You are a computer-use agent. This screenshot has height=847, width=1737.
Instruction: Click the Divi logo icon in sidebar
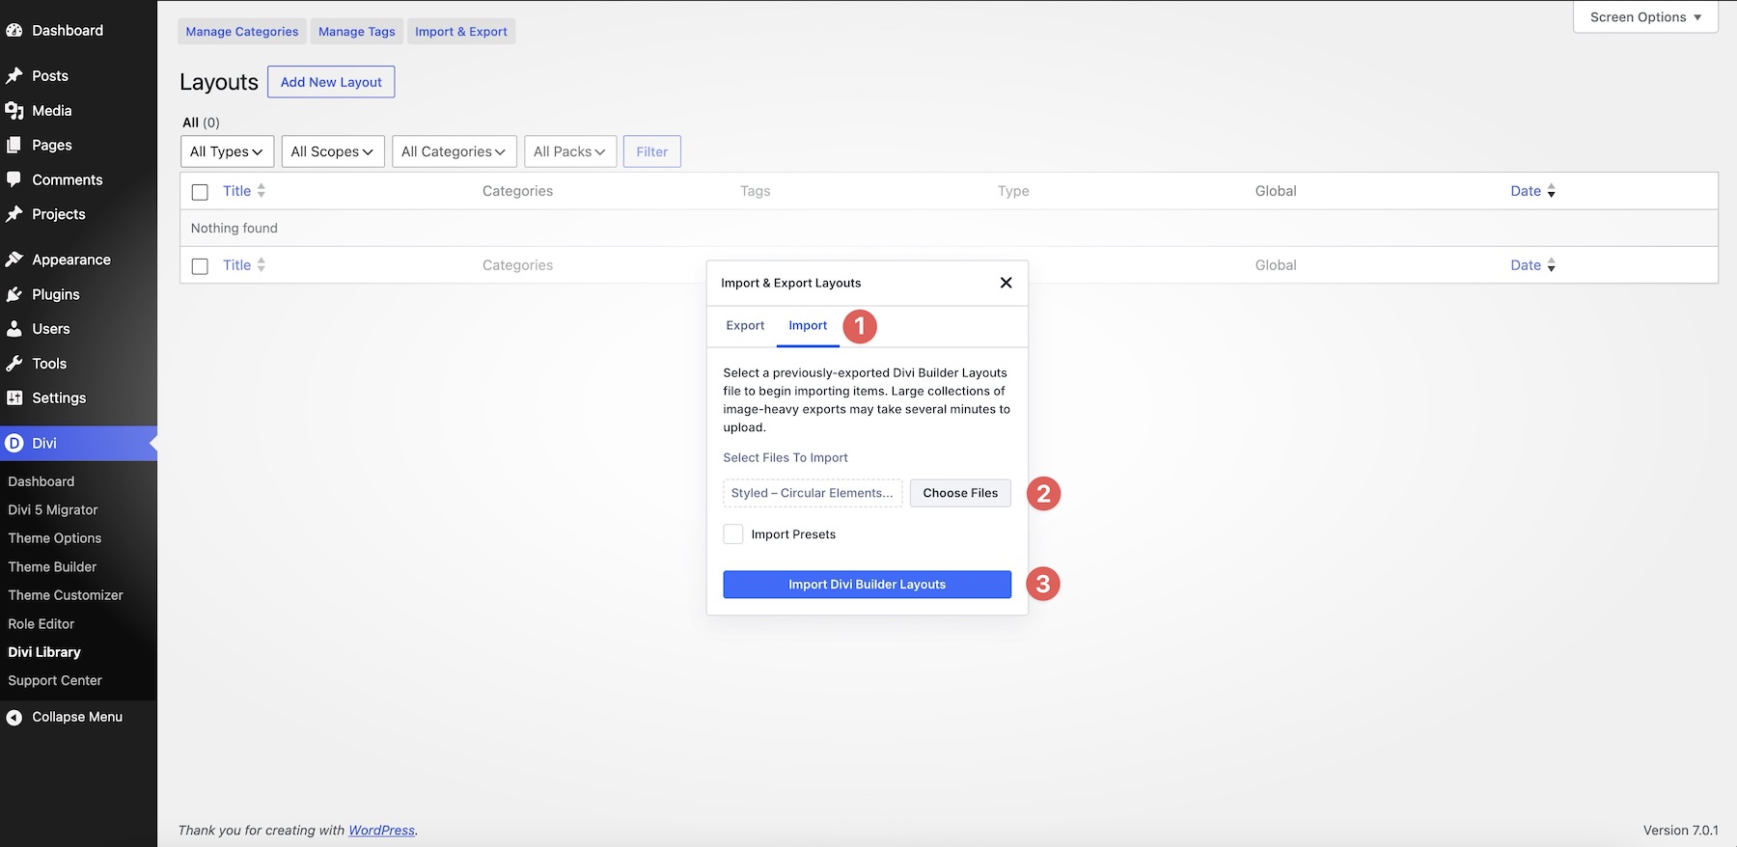click(14, 444)
